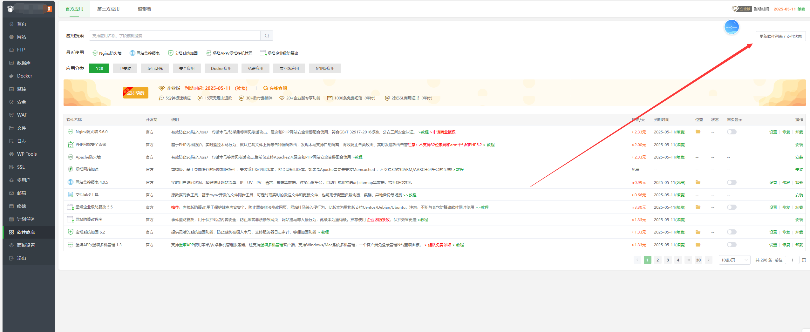Screen dimensions: 810x332
Task: Click 设置 for Nginx防火墙
Action: (x=773, y=132)
